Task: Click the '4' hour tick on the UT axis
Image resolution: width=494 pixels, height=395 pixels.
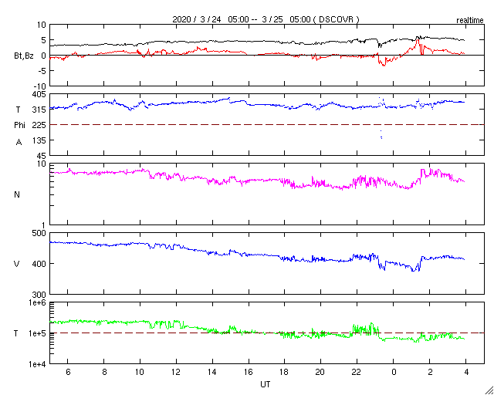Action: pyautogui.click(x=466, y=373)
